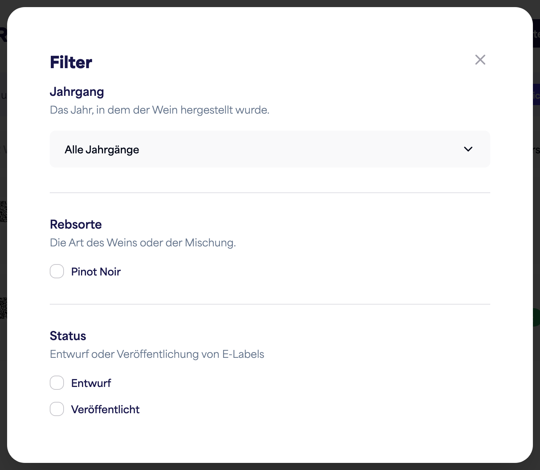Close the Filter dialog with X icon
540x470 pixels.
(480, 60)
